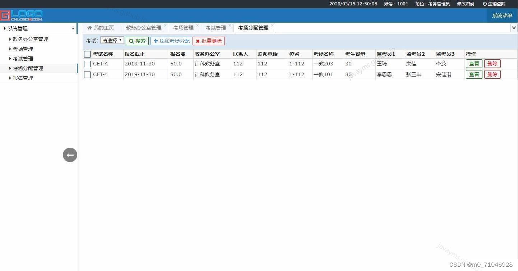
Task: Click proctor name 李思思
Action: pos(384,74)
